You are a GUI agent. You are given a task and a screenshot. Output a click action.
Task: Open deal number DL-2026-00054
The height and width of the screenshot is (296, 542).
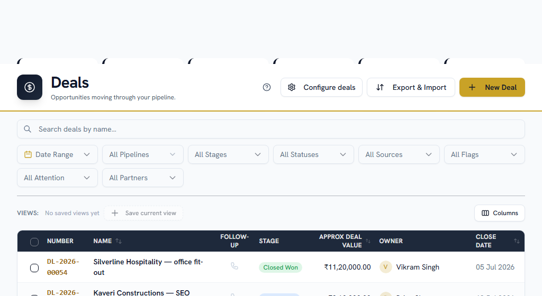(x=63, y=267)
